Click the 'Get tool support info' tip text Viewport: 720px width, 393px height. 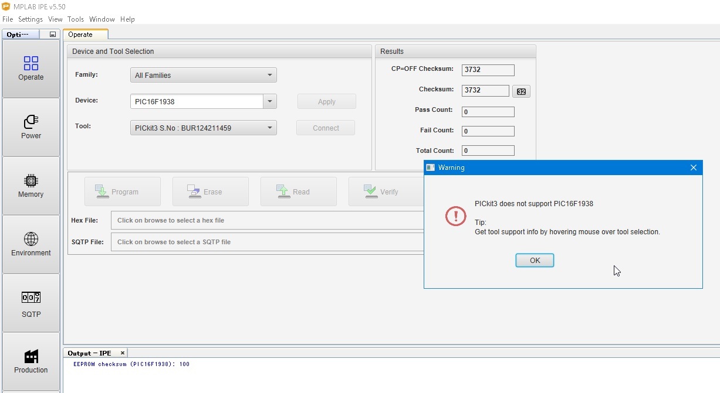567,232
